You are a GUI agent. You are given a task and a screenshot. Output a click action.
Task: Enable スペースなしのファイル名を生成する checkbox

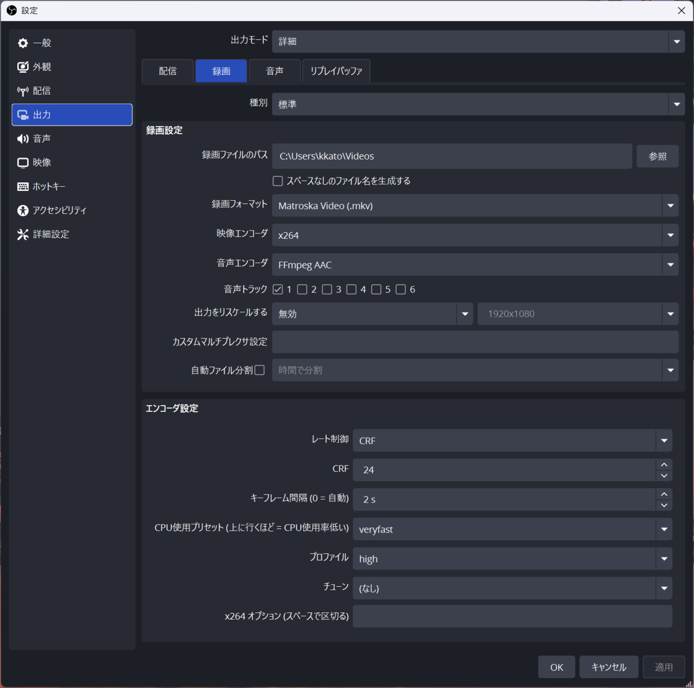coord(278,181)
